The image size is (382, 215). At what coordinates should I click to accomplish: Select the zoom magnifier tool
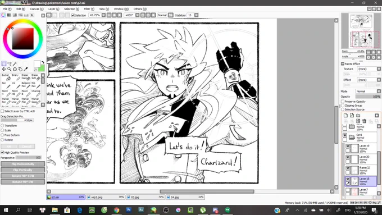9,69
